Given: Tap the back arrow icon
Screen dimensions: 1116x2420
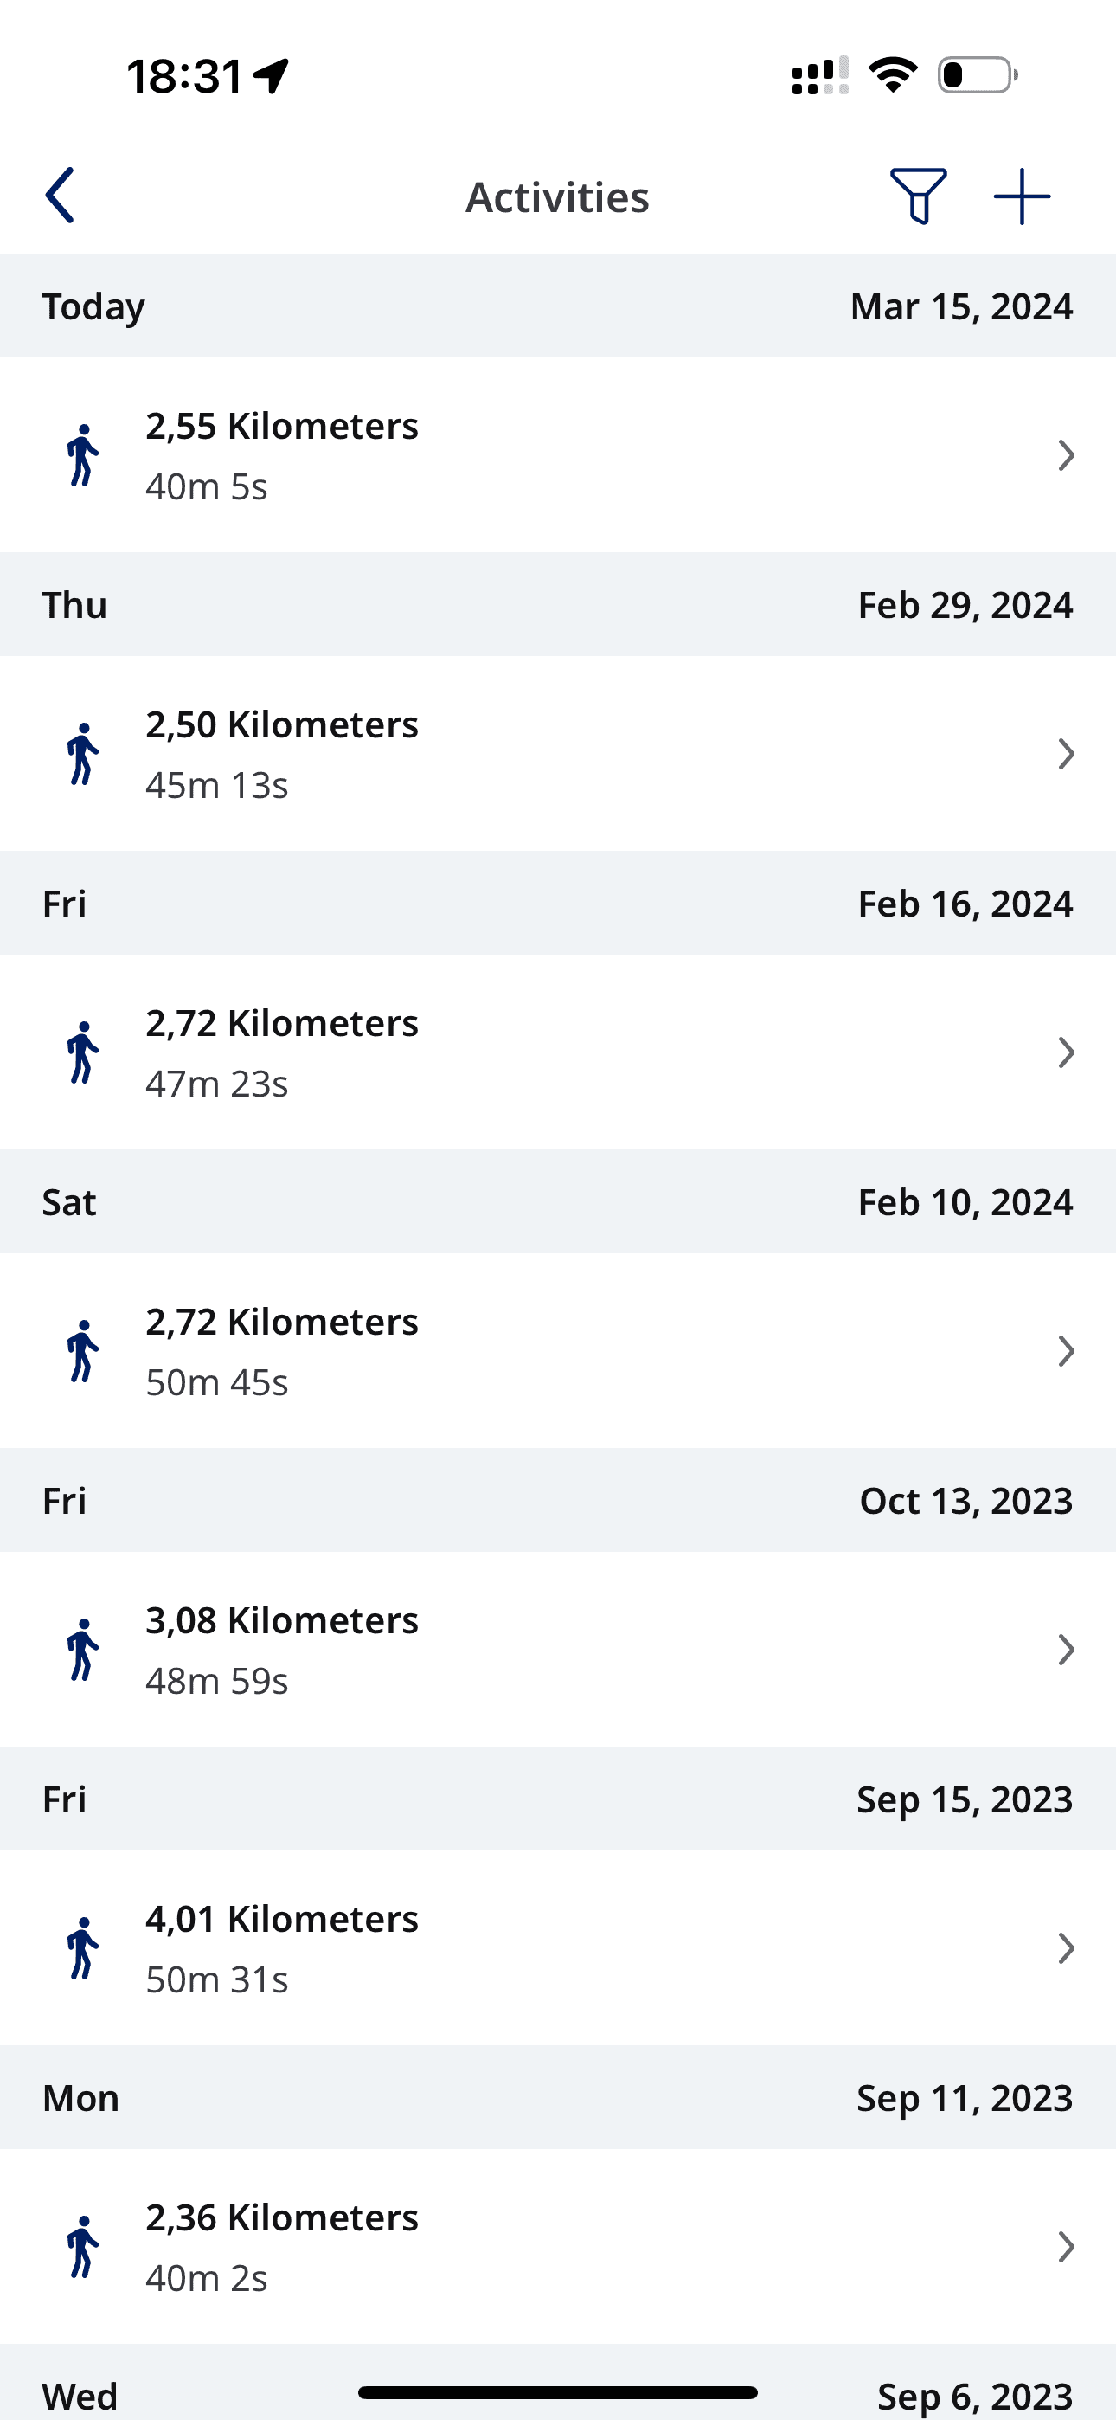Looking at the screenshot, I should [x=60, y=196].
